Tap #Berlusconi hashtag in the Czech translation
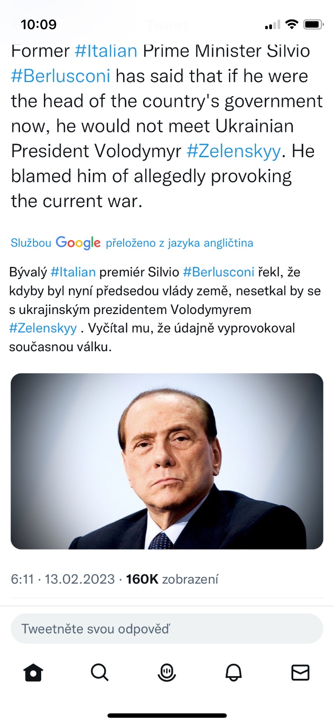 pyautogui.click(x=219, y=272)
